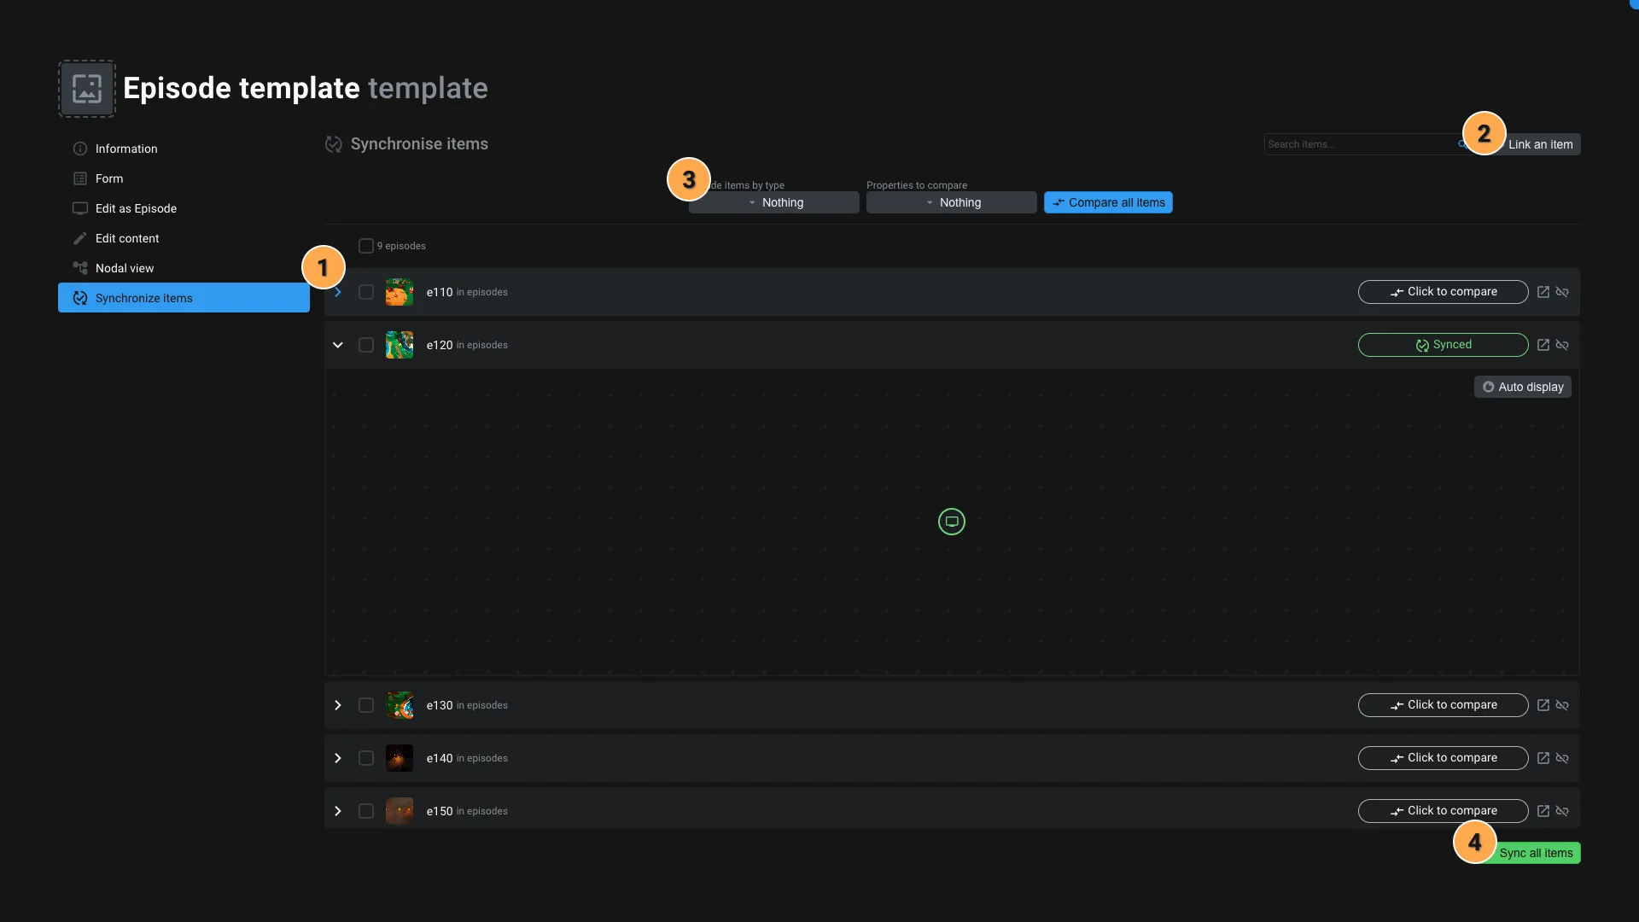The image size is (1639, 922).
Task: Open e150 thumbnail image
Action: [x=400, y=811]
